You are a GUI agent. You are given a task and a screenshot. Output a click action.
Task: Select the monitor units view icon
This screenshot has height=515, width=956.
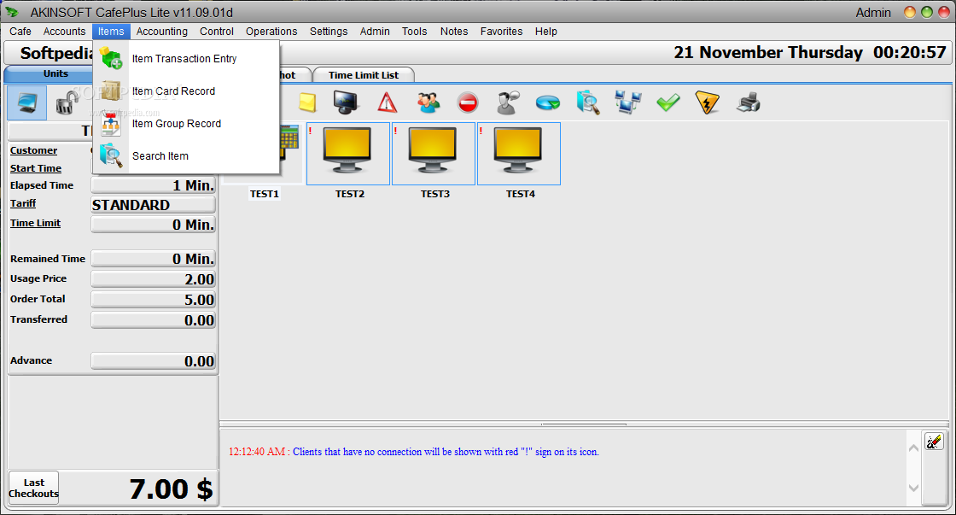coord(26,103)
